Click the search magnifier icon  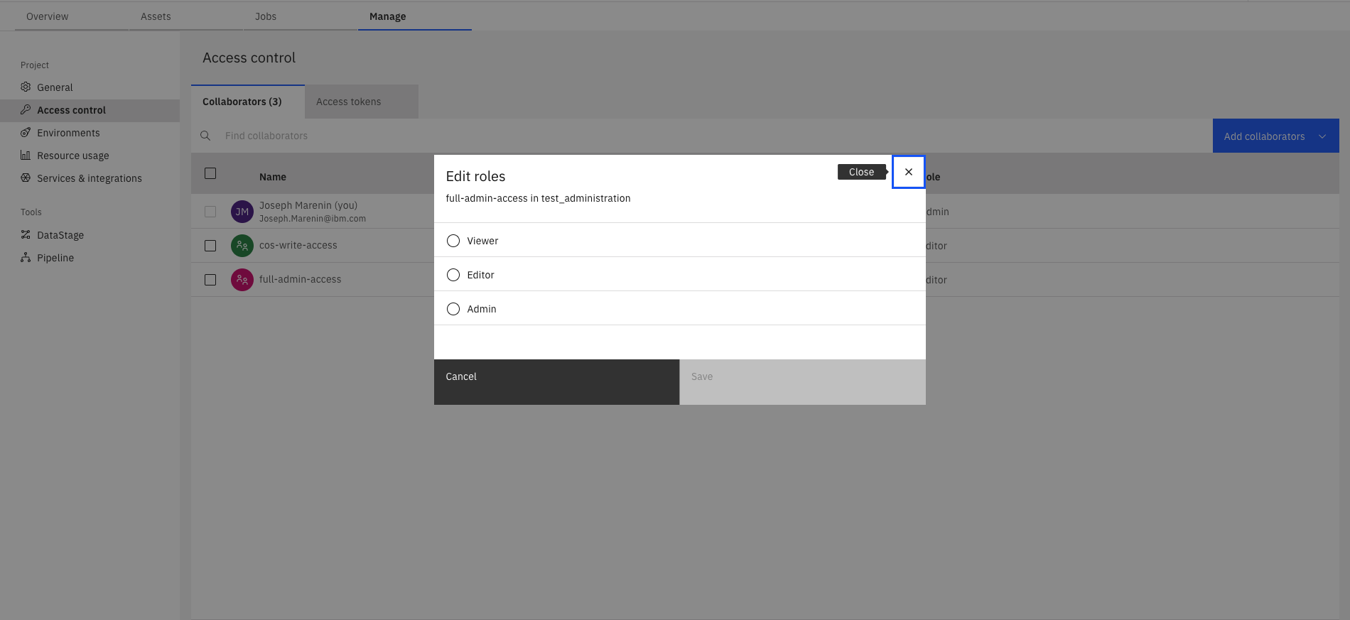pyautogui.click(x=205, y=136)
